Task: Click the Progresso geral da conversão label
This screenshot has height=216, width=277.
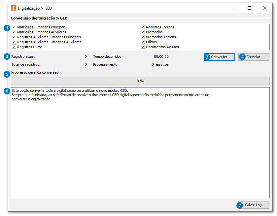Action: [x=35, y=72]
